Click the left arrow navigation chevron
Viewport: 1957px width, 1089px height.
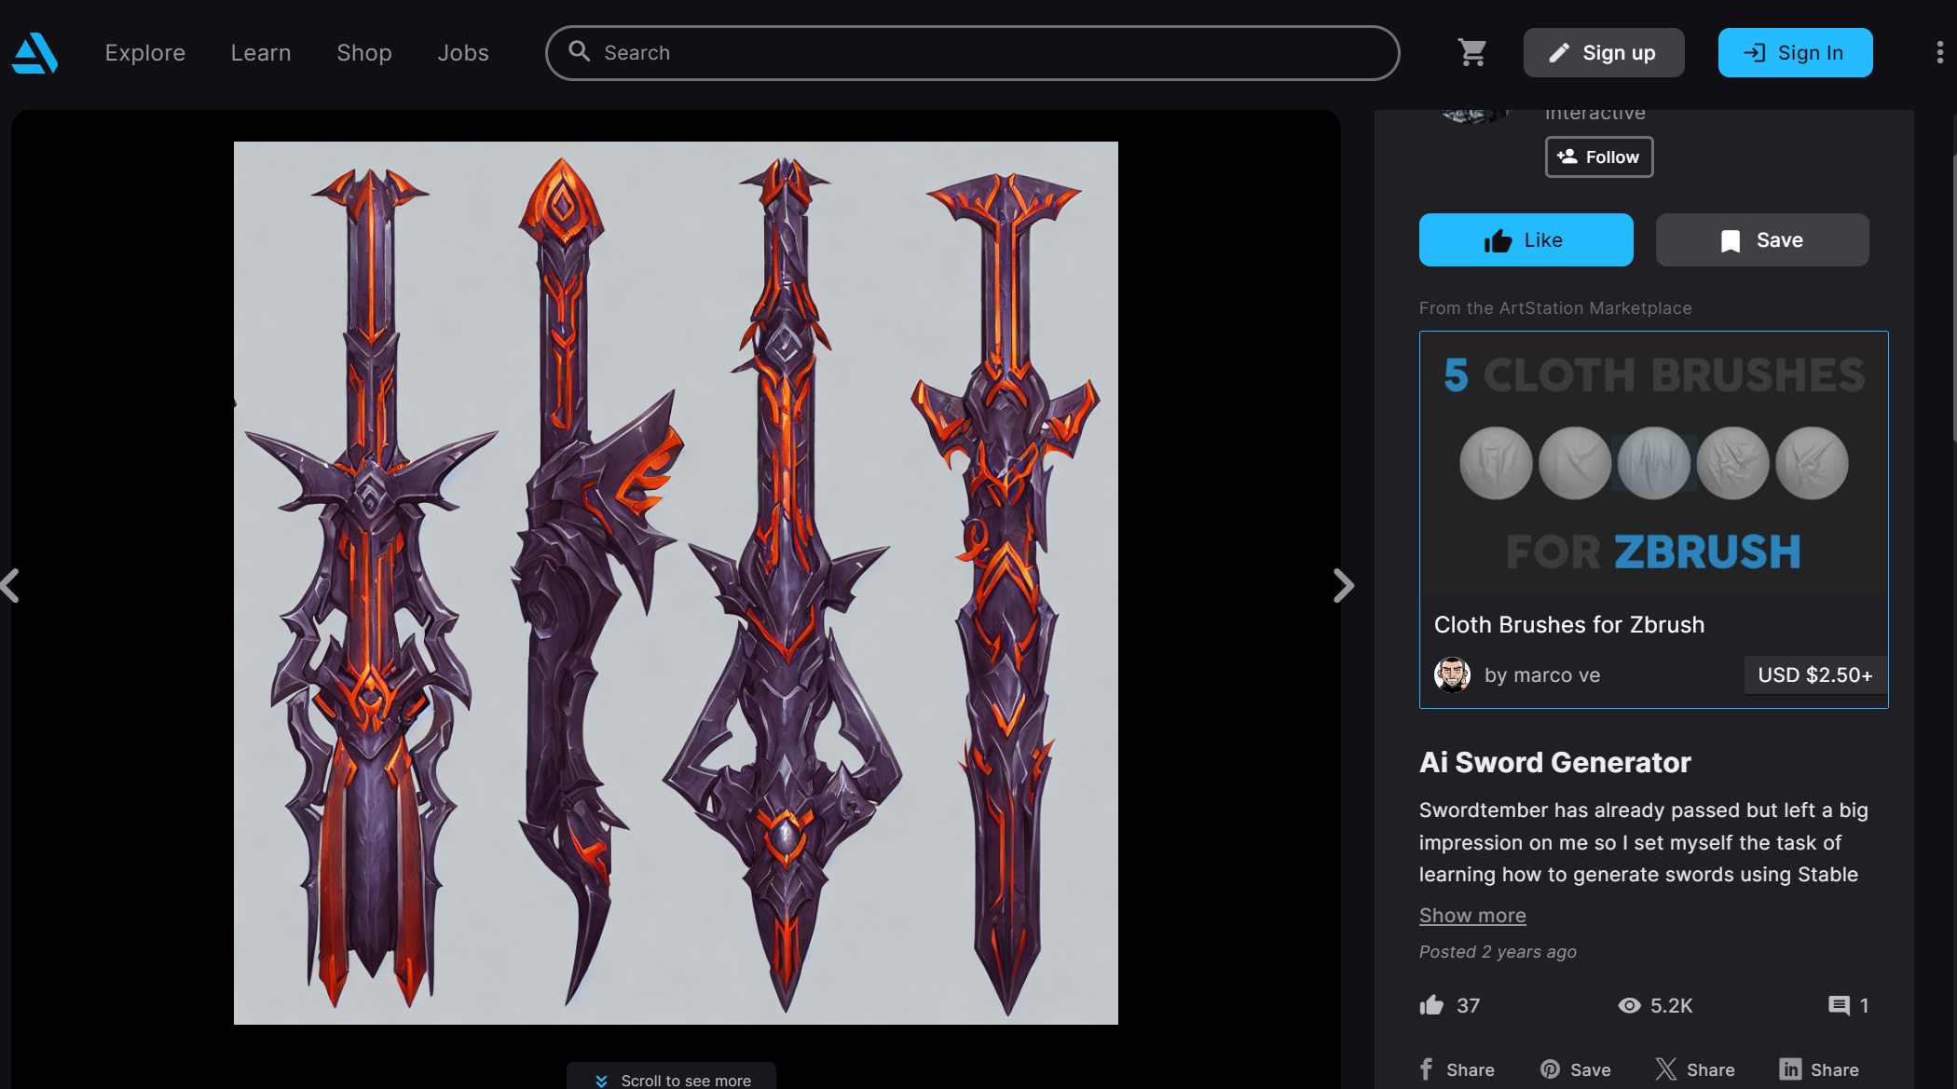pos(11,583)
